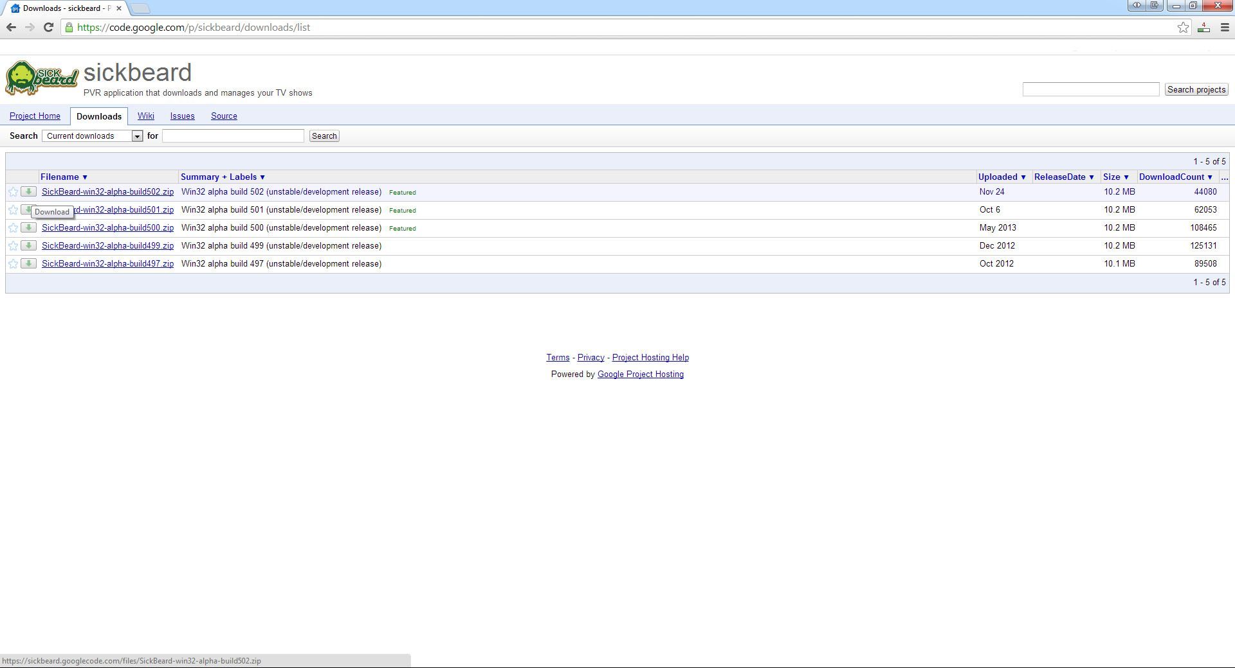This screenshot has height=668, width=1235.
Task: Click upload date May 2013
Action: (998, 228)
